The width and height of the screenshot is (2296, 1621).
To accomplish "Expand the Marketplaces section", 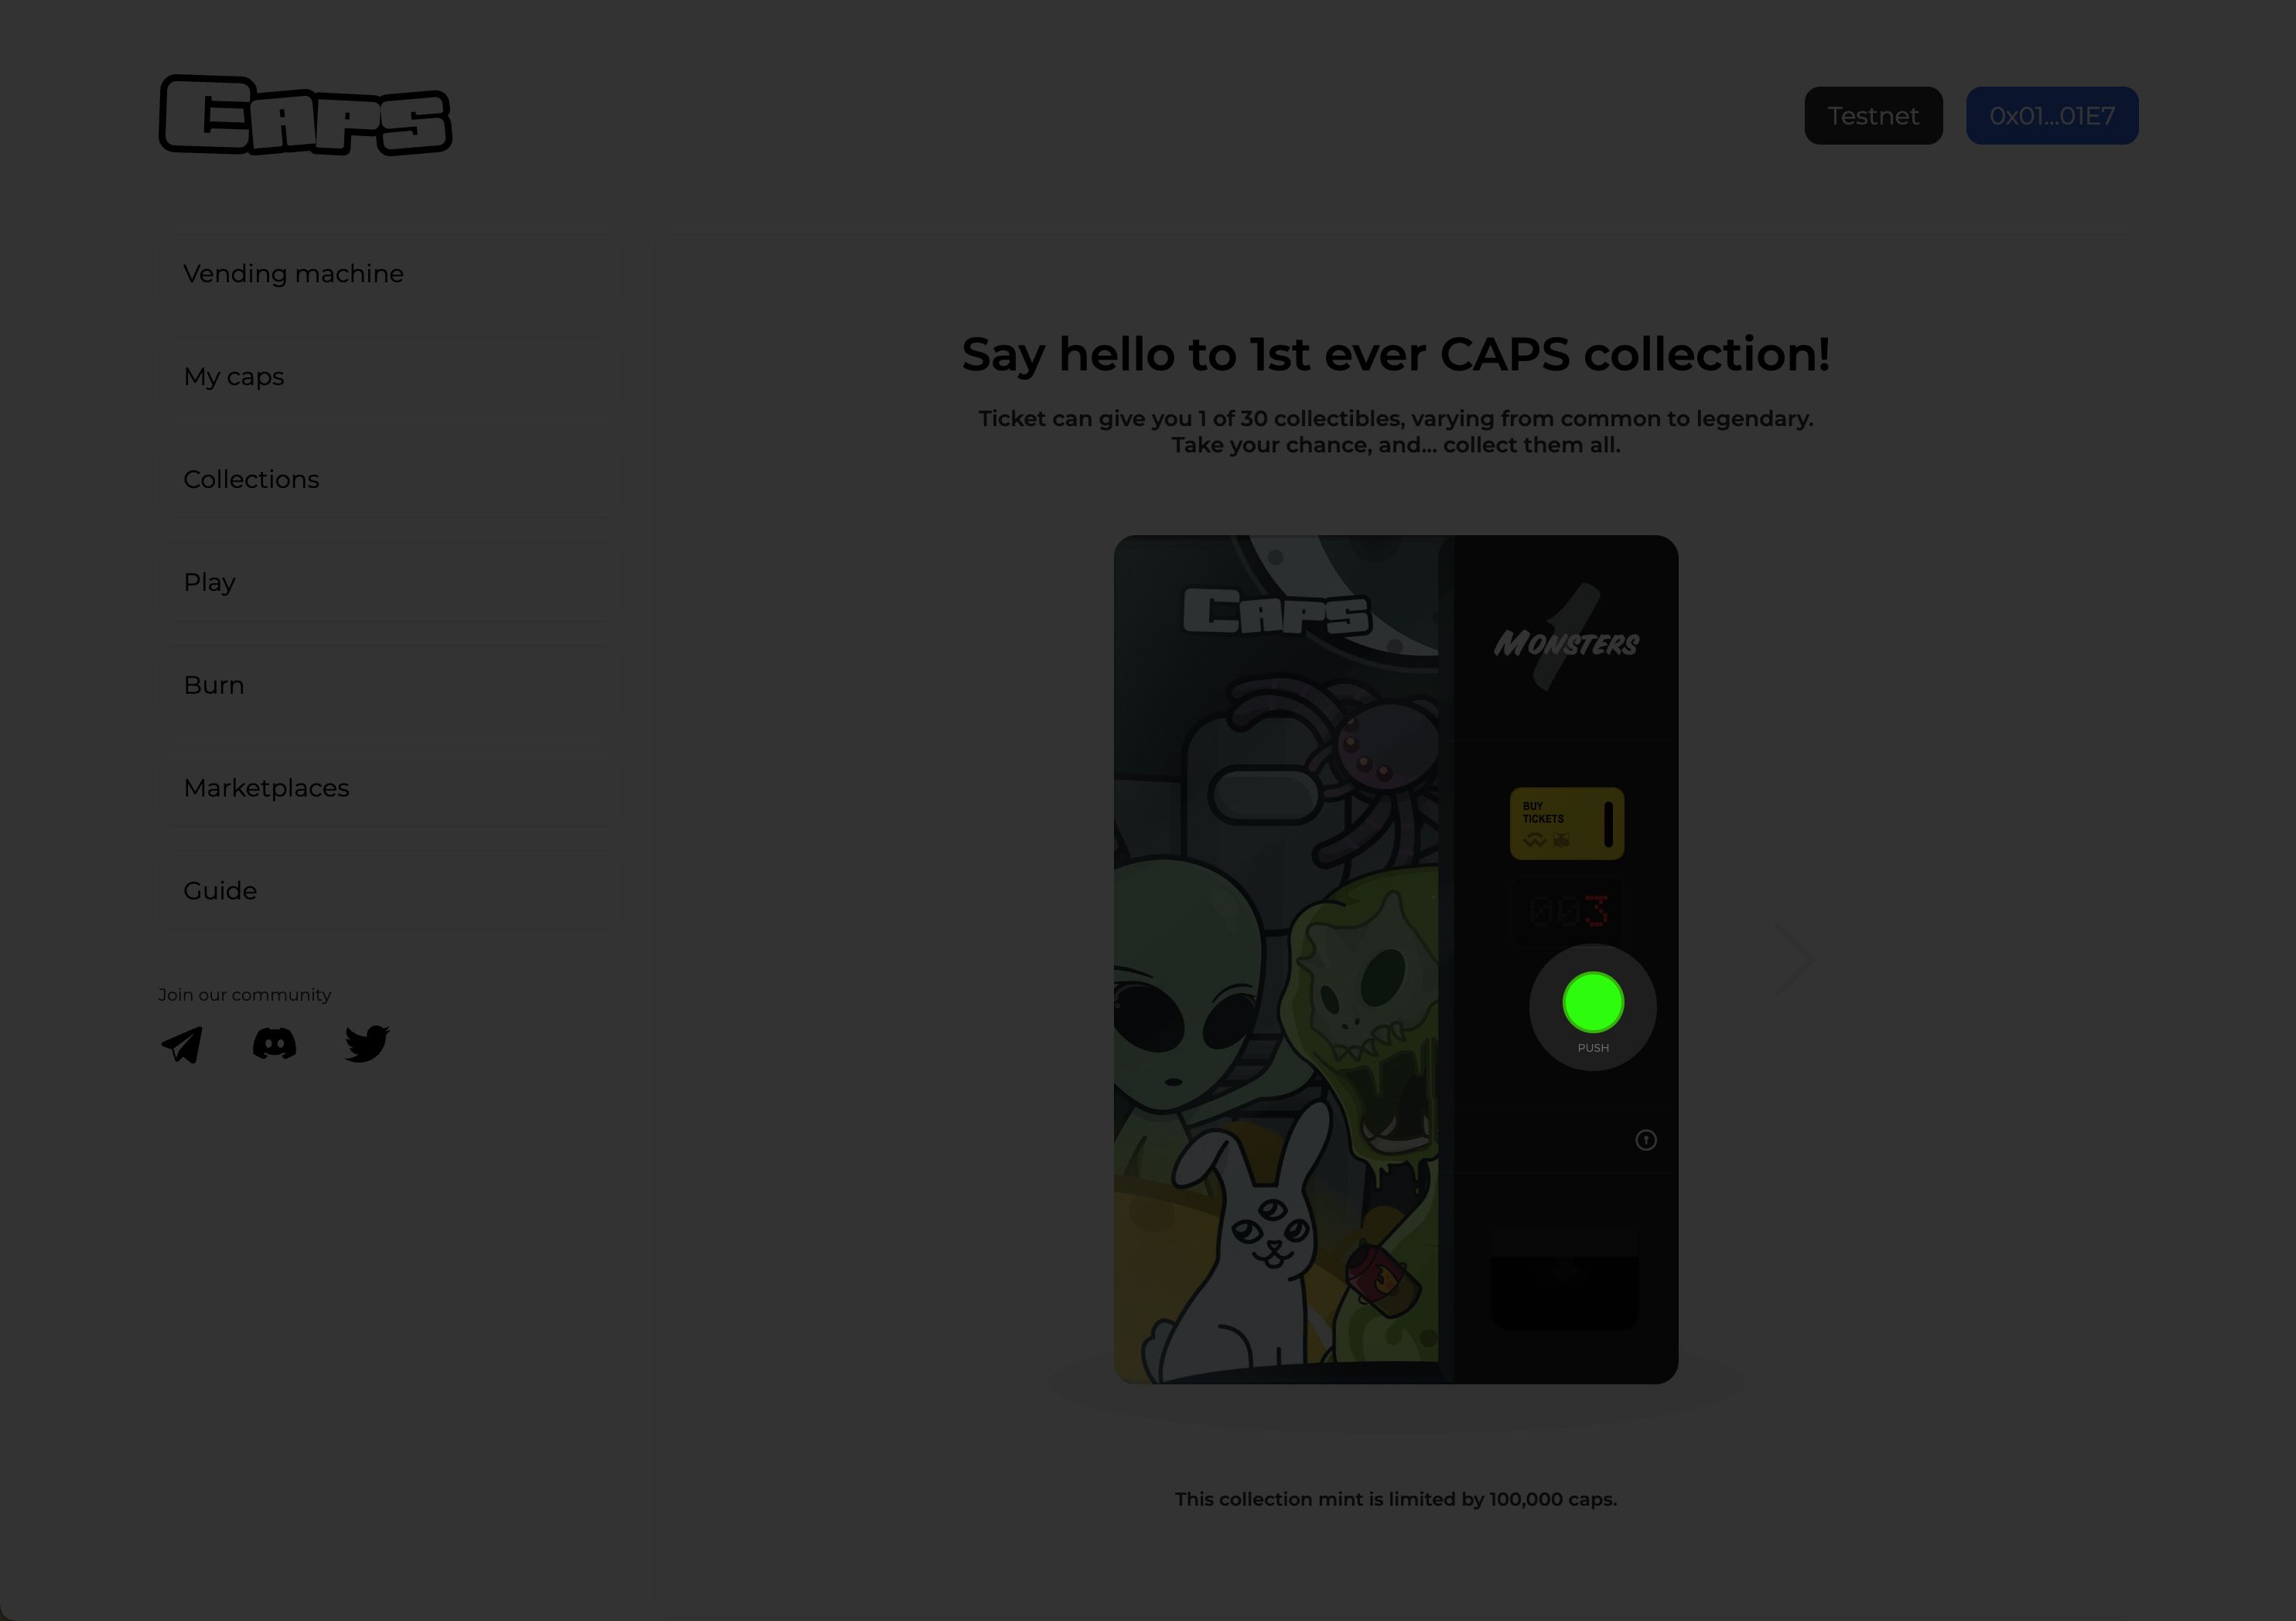I will coord(267,788).
